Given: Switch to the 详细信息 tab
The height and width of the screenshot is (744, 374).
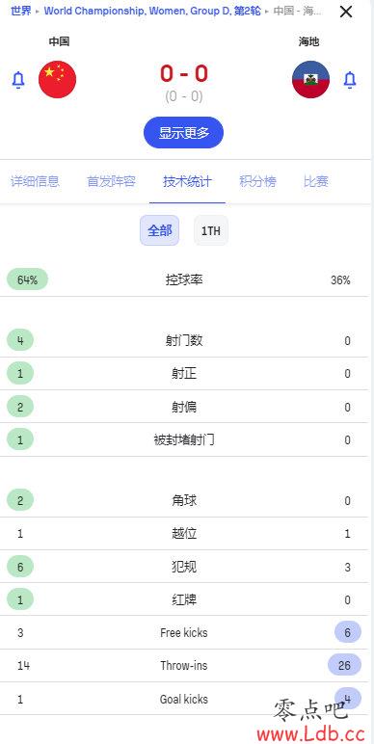Looking at the screenshot, I should [x=35, y=181].
